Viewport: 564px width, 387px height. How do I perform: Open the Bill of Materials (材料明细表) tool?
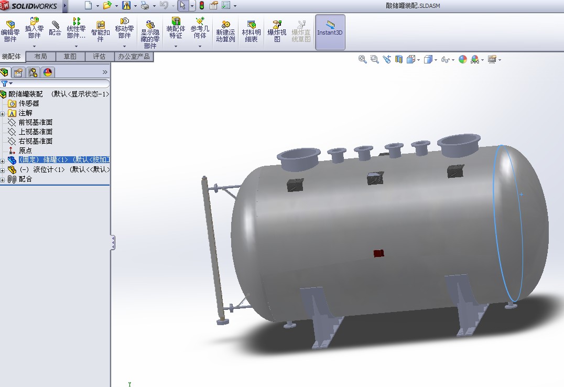251,31
